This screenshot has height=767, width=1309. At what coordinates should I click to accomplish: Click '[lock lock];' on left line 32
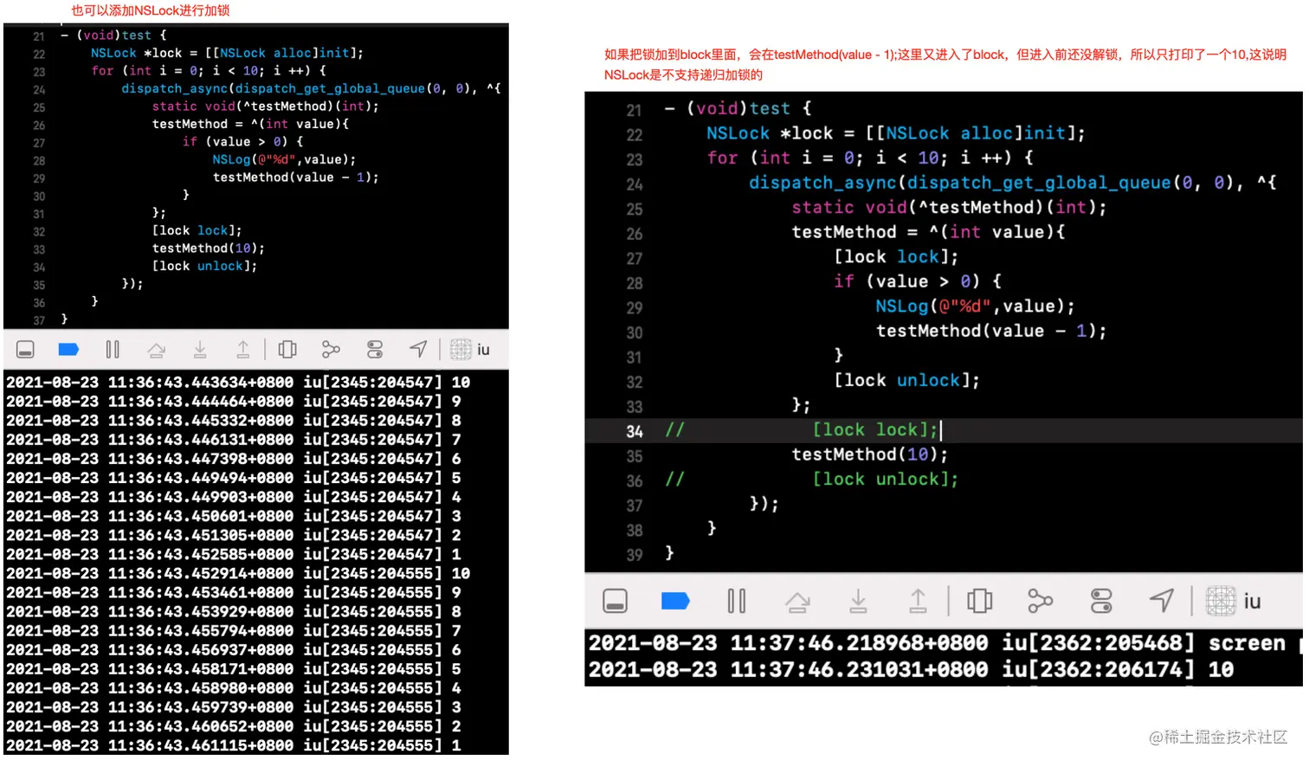[197, 230]
